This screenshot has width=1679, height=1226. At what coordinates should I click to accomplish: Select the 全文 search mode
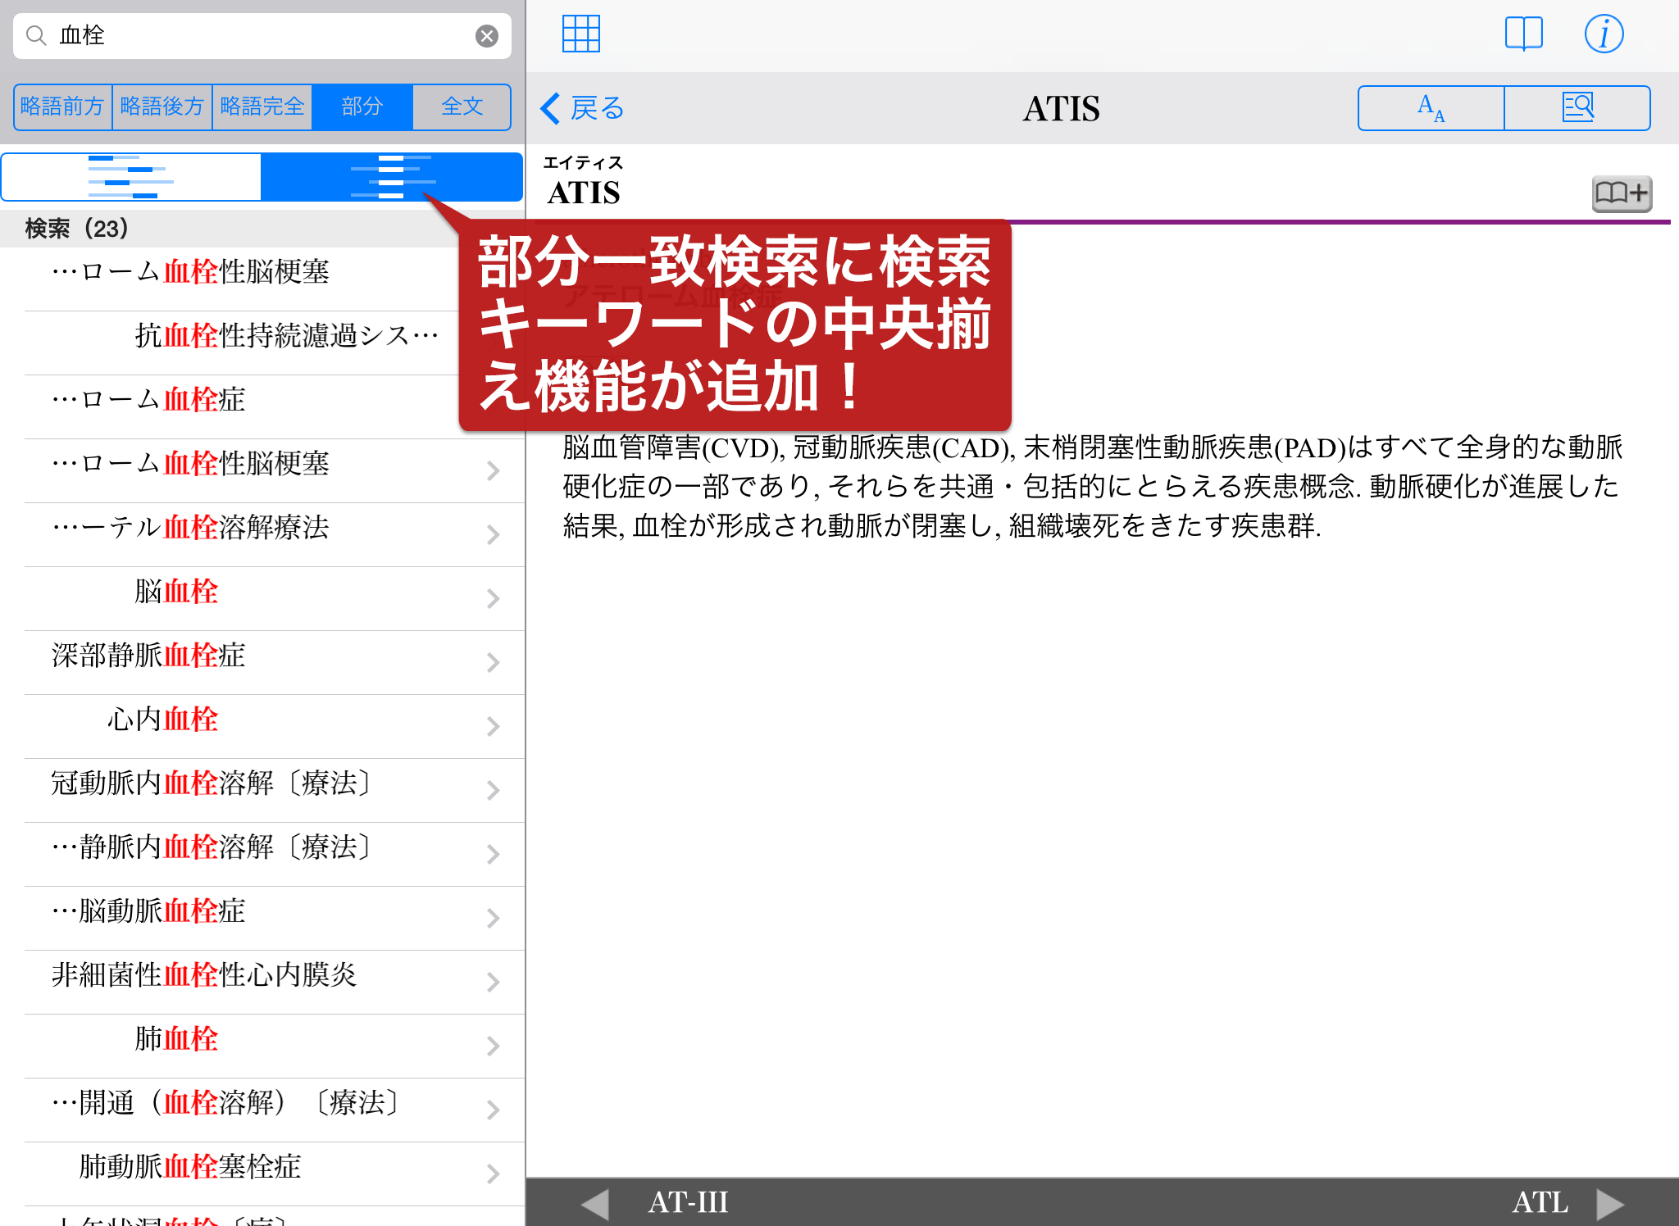click(x=462, y=107)
